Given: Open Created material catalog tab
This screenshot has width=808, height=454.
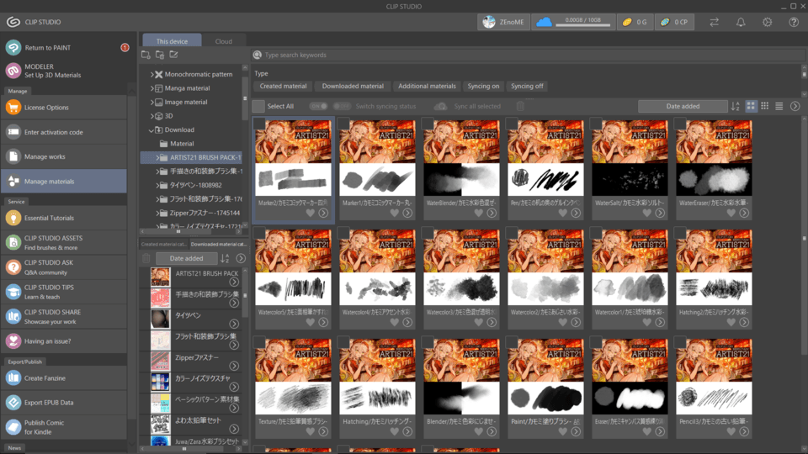Looking at the screenshot, I should click(x=164, y=244).
